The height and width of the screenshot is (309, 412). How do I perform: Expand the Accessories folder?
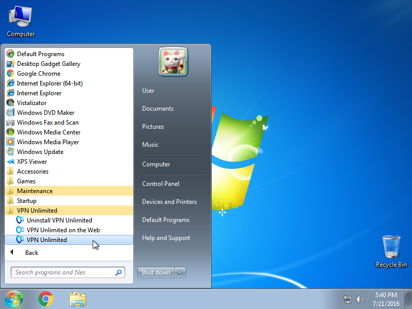69,171
